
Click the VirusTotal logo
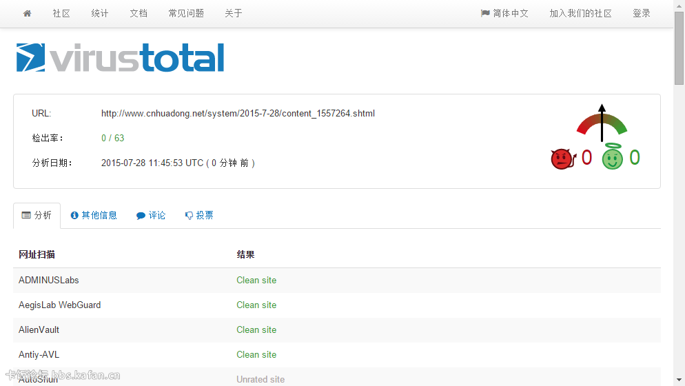(x=120, y=57)
